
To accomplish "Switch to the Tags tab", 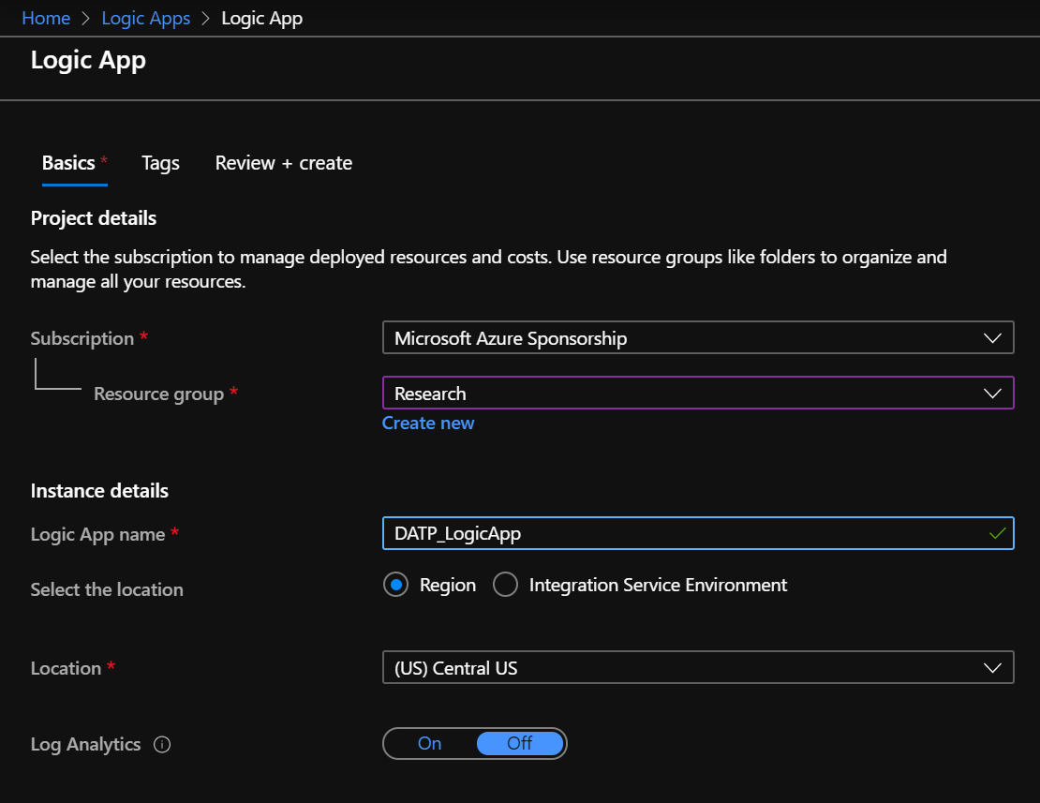I will (160, 163).
